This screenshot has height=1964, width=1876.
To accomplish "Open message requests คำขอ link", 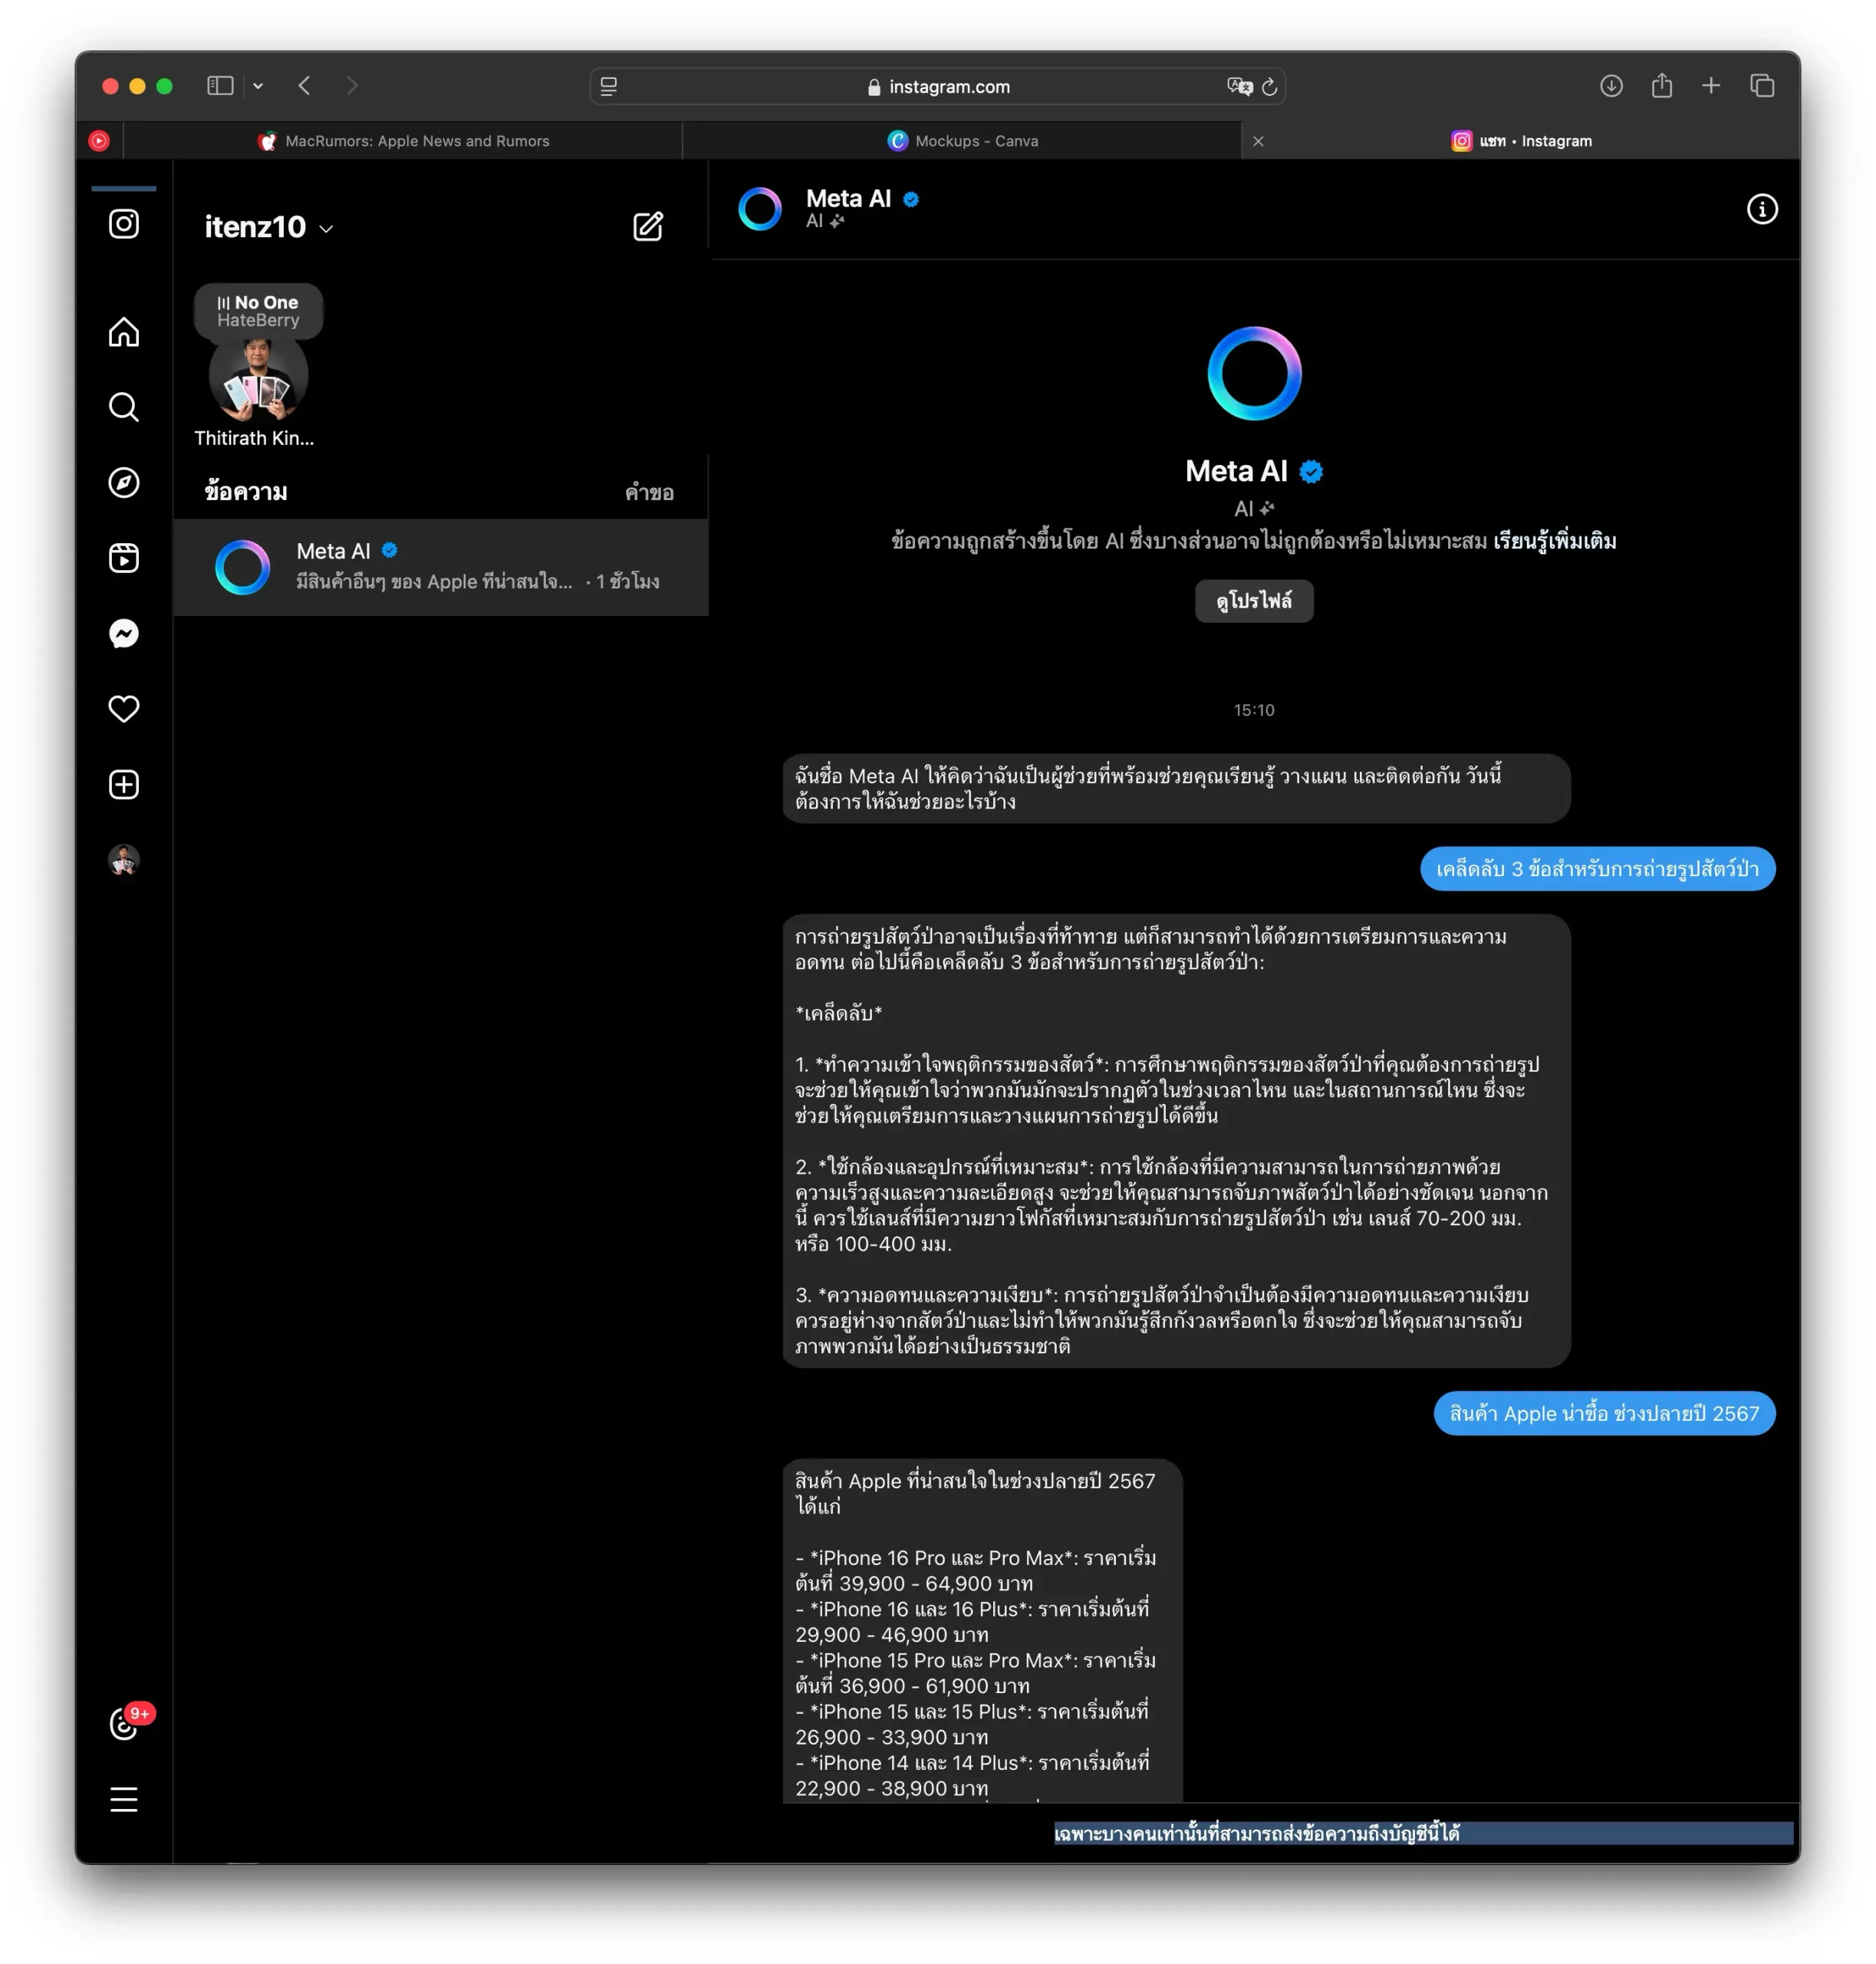I will 649,493.
